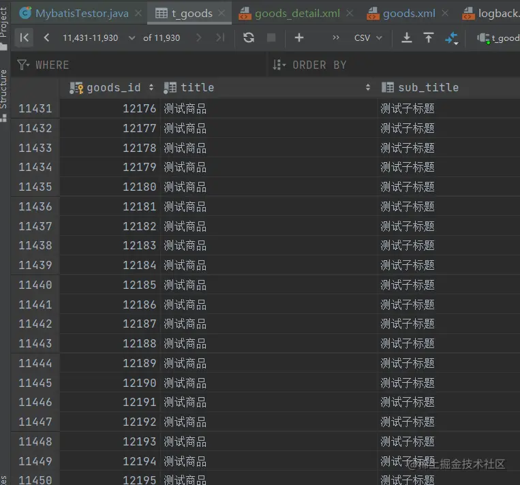
Task: Click goods_id cell 12181
Action: click(x=110, y=206)
